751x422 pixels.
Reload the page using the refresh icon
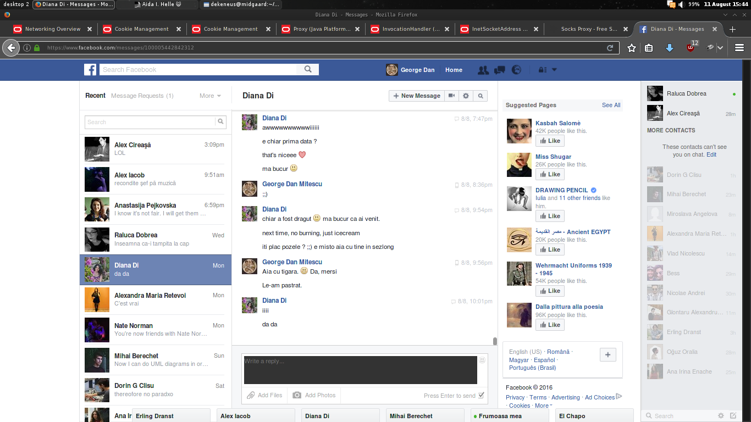610,48
